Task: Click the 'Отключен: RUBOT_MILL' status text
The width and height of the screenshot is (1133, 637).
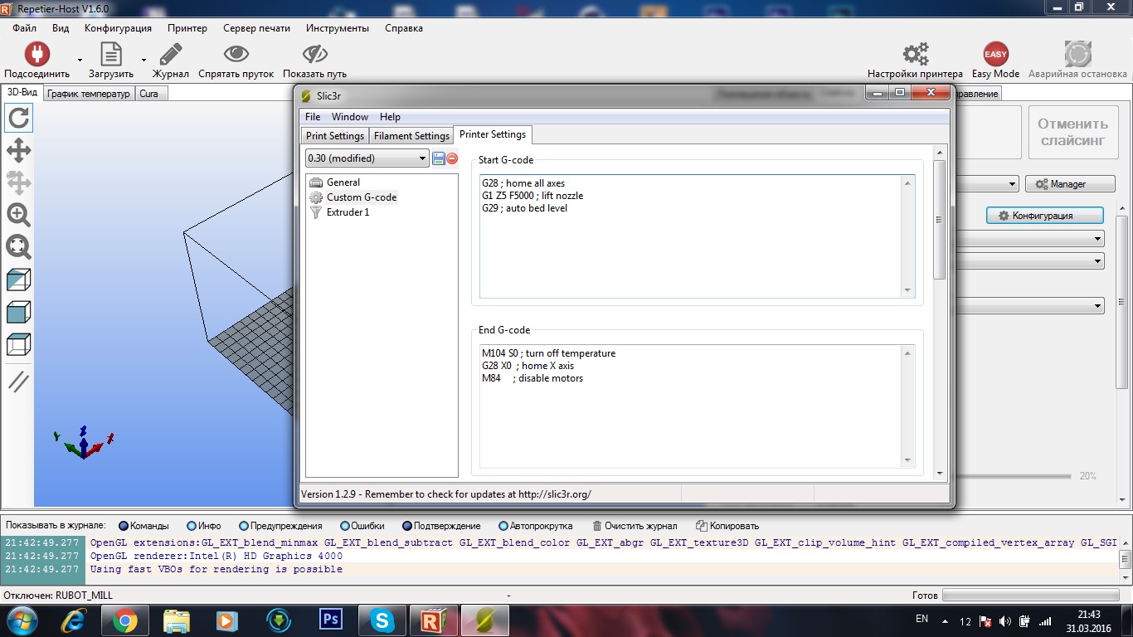Action: 58,596
